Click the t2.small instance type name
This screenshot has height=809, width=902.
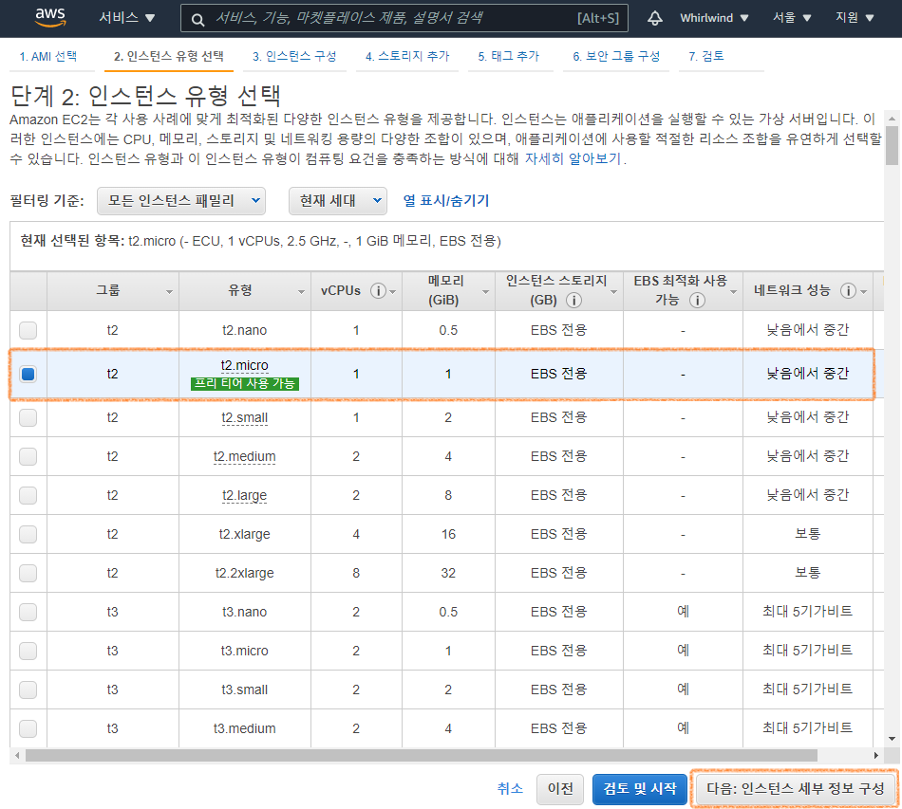click(x=244, y=417)
